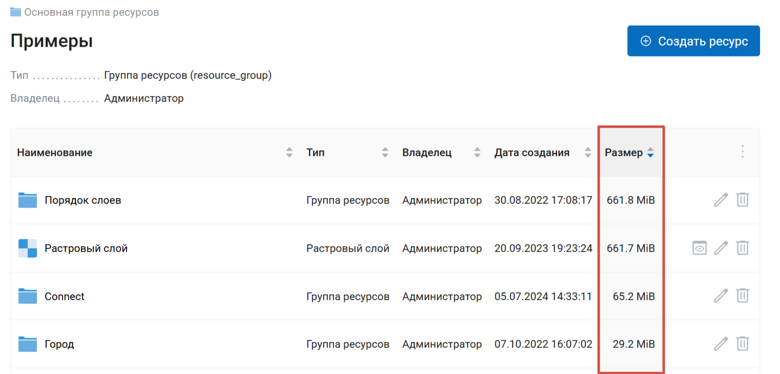
Task: Edit the Город resource group
Action: pos(721,343)
